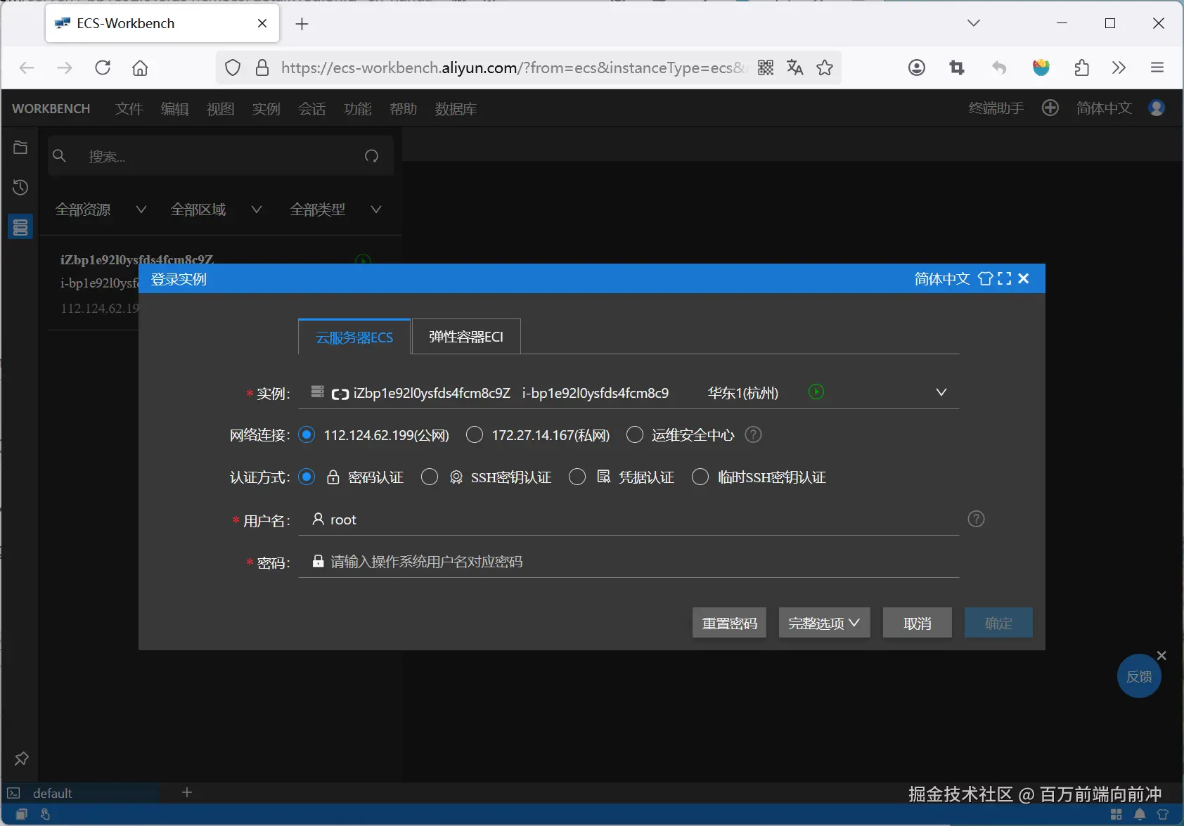1184x826 pixels.
Task: Open the 会话 menu
Action: [312, 108]
